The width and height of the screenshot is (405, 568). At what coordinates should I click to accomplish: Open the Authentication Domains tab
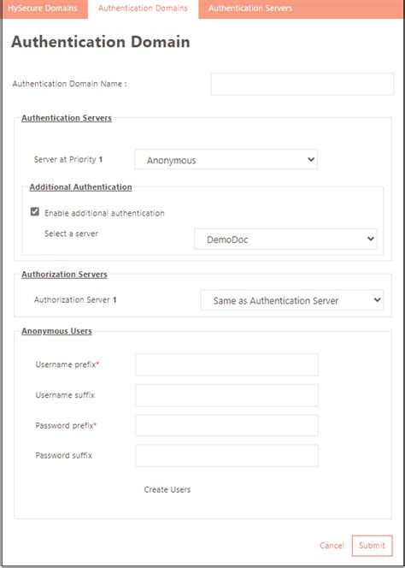click(x=143, y=9)
